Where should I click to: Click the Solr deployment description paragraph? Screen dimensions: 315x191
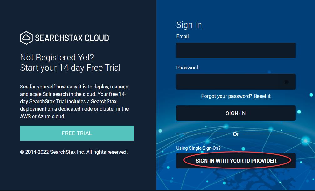pos(74,101)
